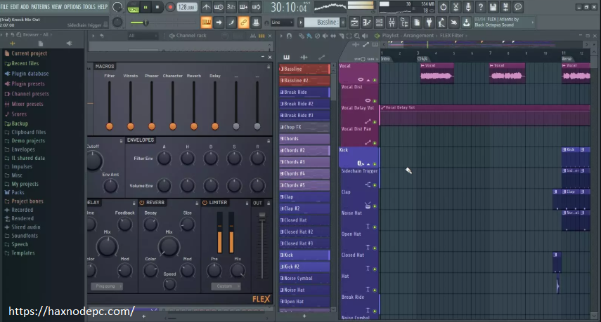The image size is (601, 322).
Task: Expand Playlist options menu arrow
Action: pos(281,36)
